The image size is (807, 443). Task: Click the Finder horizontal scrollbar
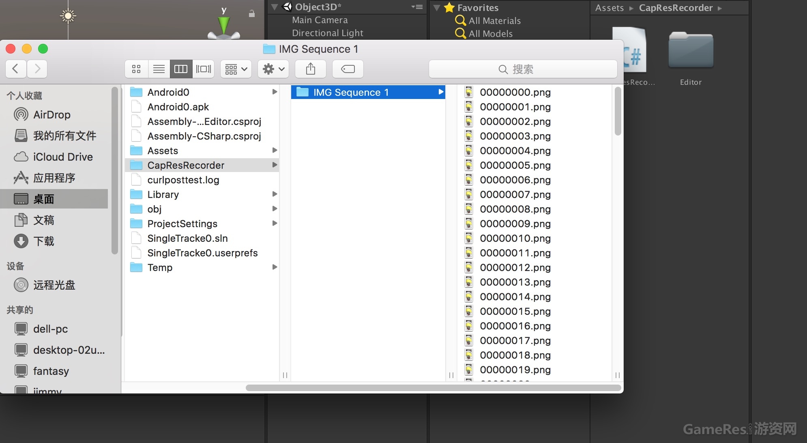pyautogui.click(x=433, y=388)
